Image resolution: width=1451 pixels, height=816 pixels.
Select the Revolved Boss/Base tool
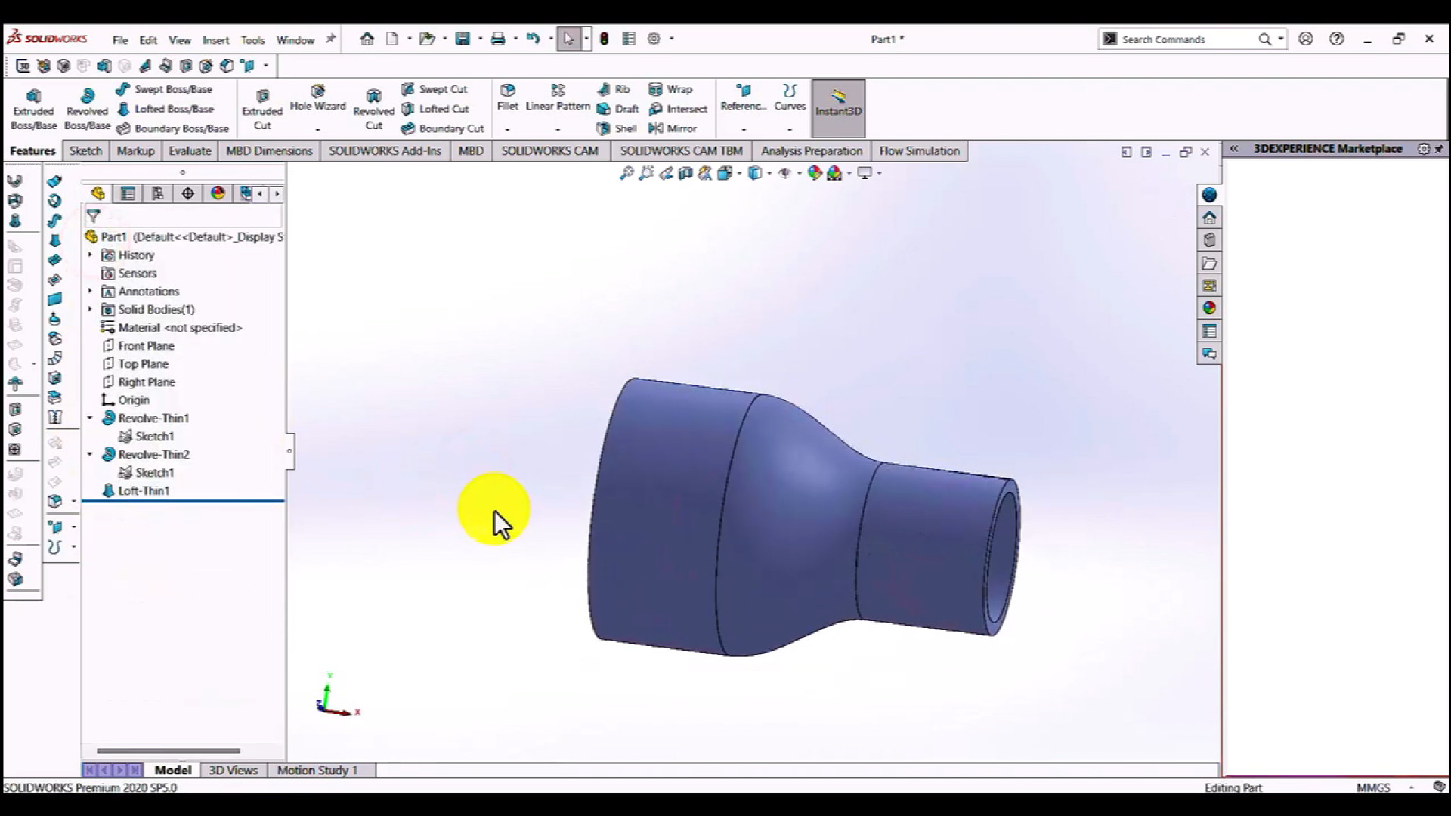click(x=87, y=109)
